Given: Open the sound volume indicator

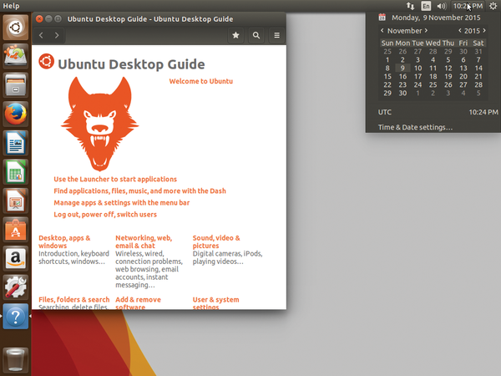Looking at the screenshot, I should (x=442, y=6).
